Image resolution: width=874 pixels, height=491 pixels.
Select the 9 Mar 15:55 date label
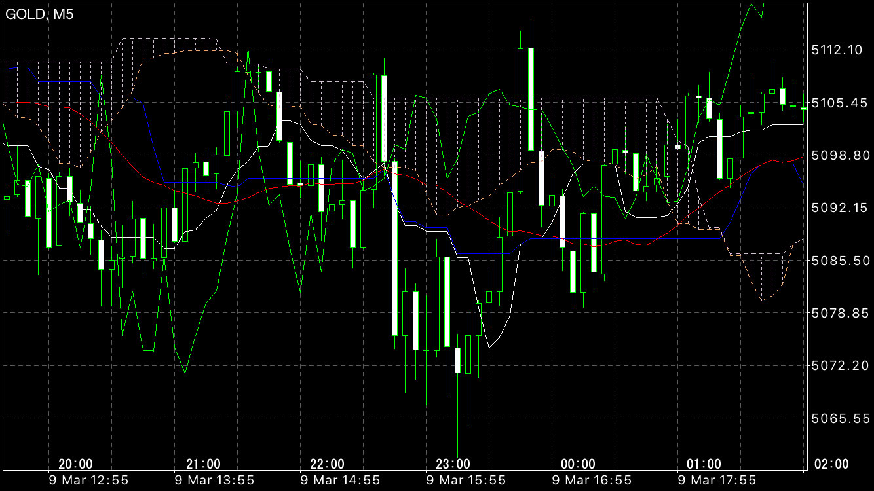click(x=466, y=481)
